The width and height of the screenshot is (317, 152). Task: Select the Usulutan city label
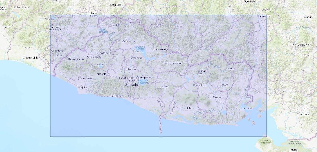click(188, 108)
